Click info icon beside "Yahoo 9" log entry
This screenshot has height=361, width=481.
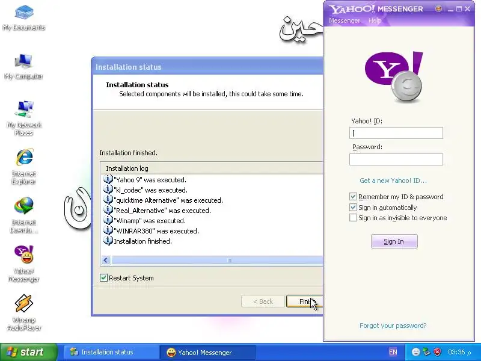[x=108, y=179]
